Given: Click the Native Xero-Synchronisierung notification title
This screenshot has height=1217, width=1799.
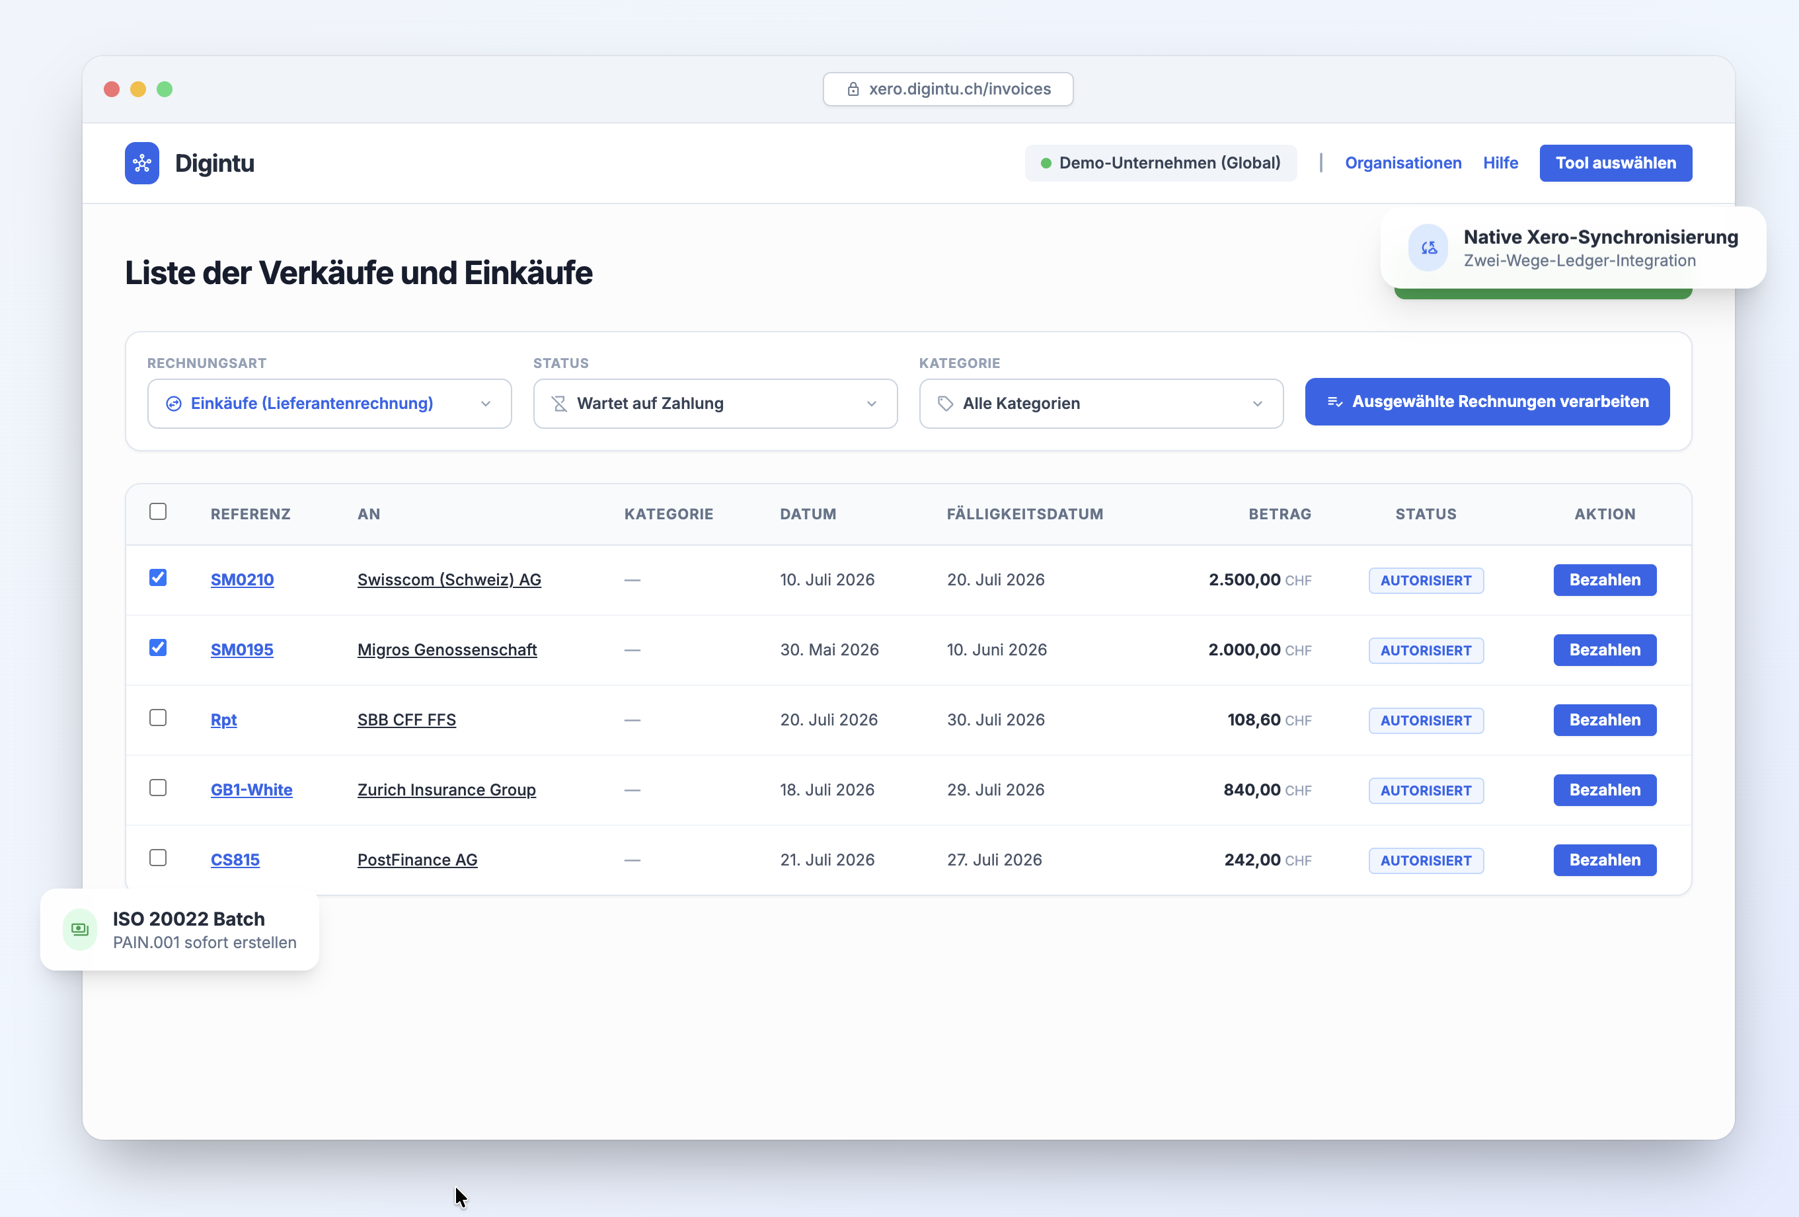Looking at the screenshot, I should coord(1600,238).
